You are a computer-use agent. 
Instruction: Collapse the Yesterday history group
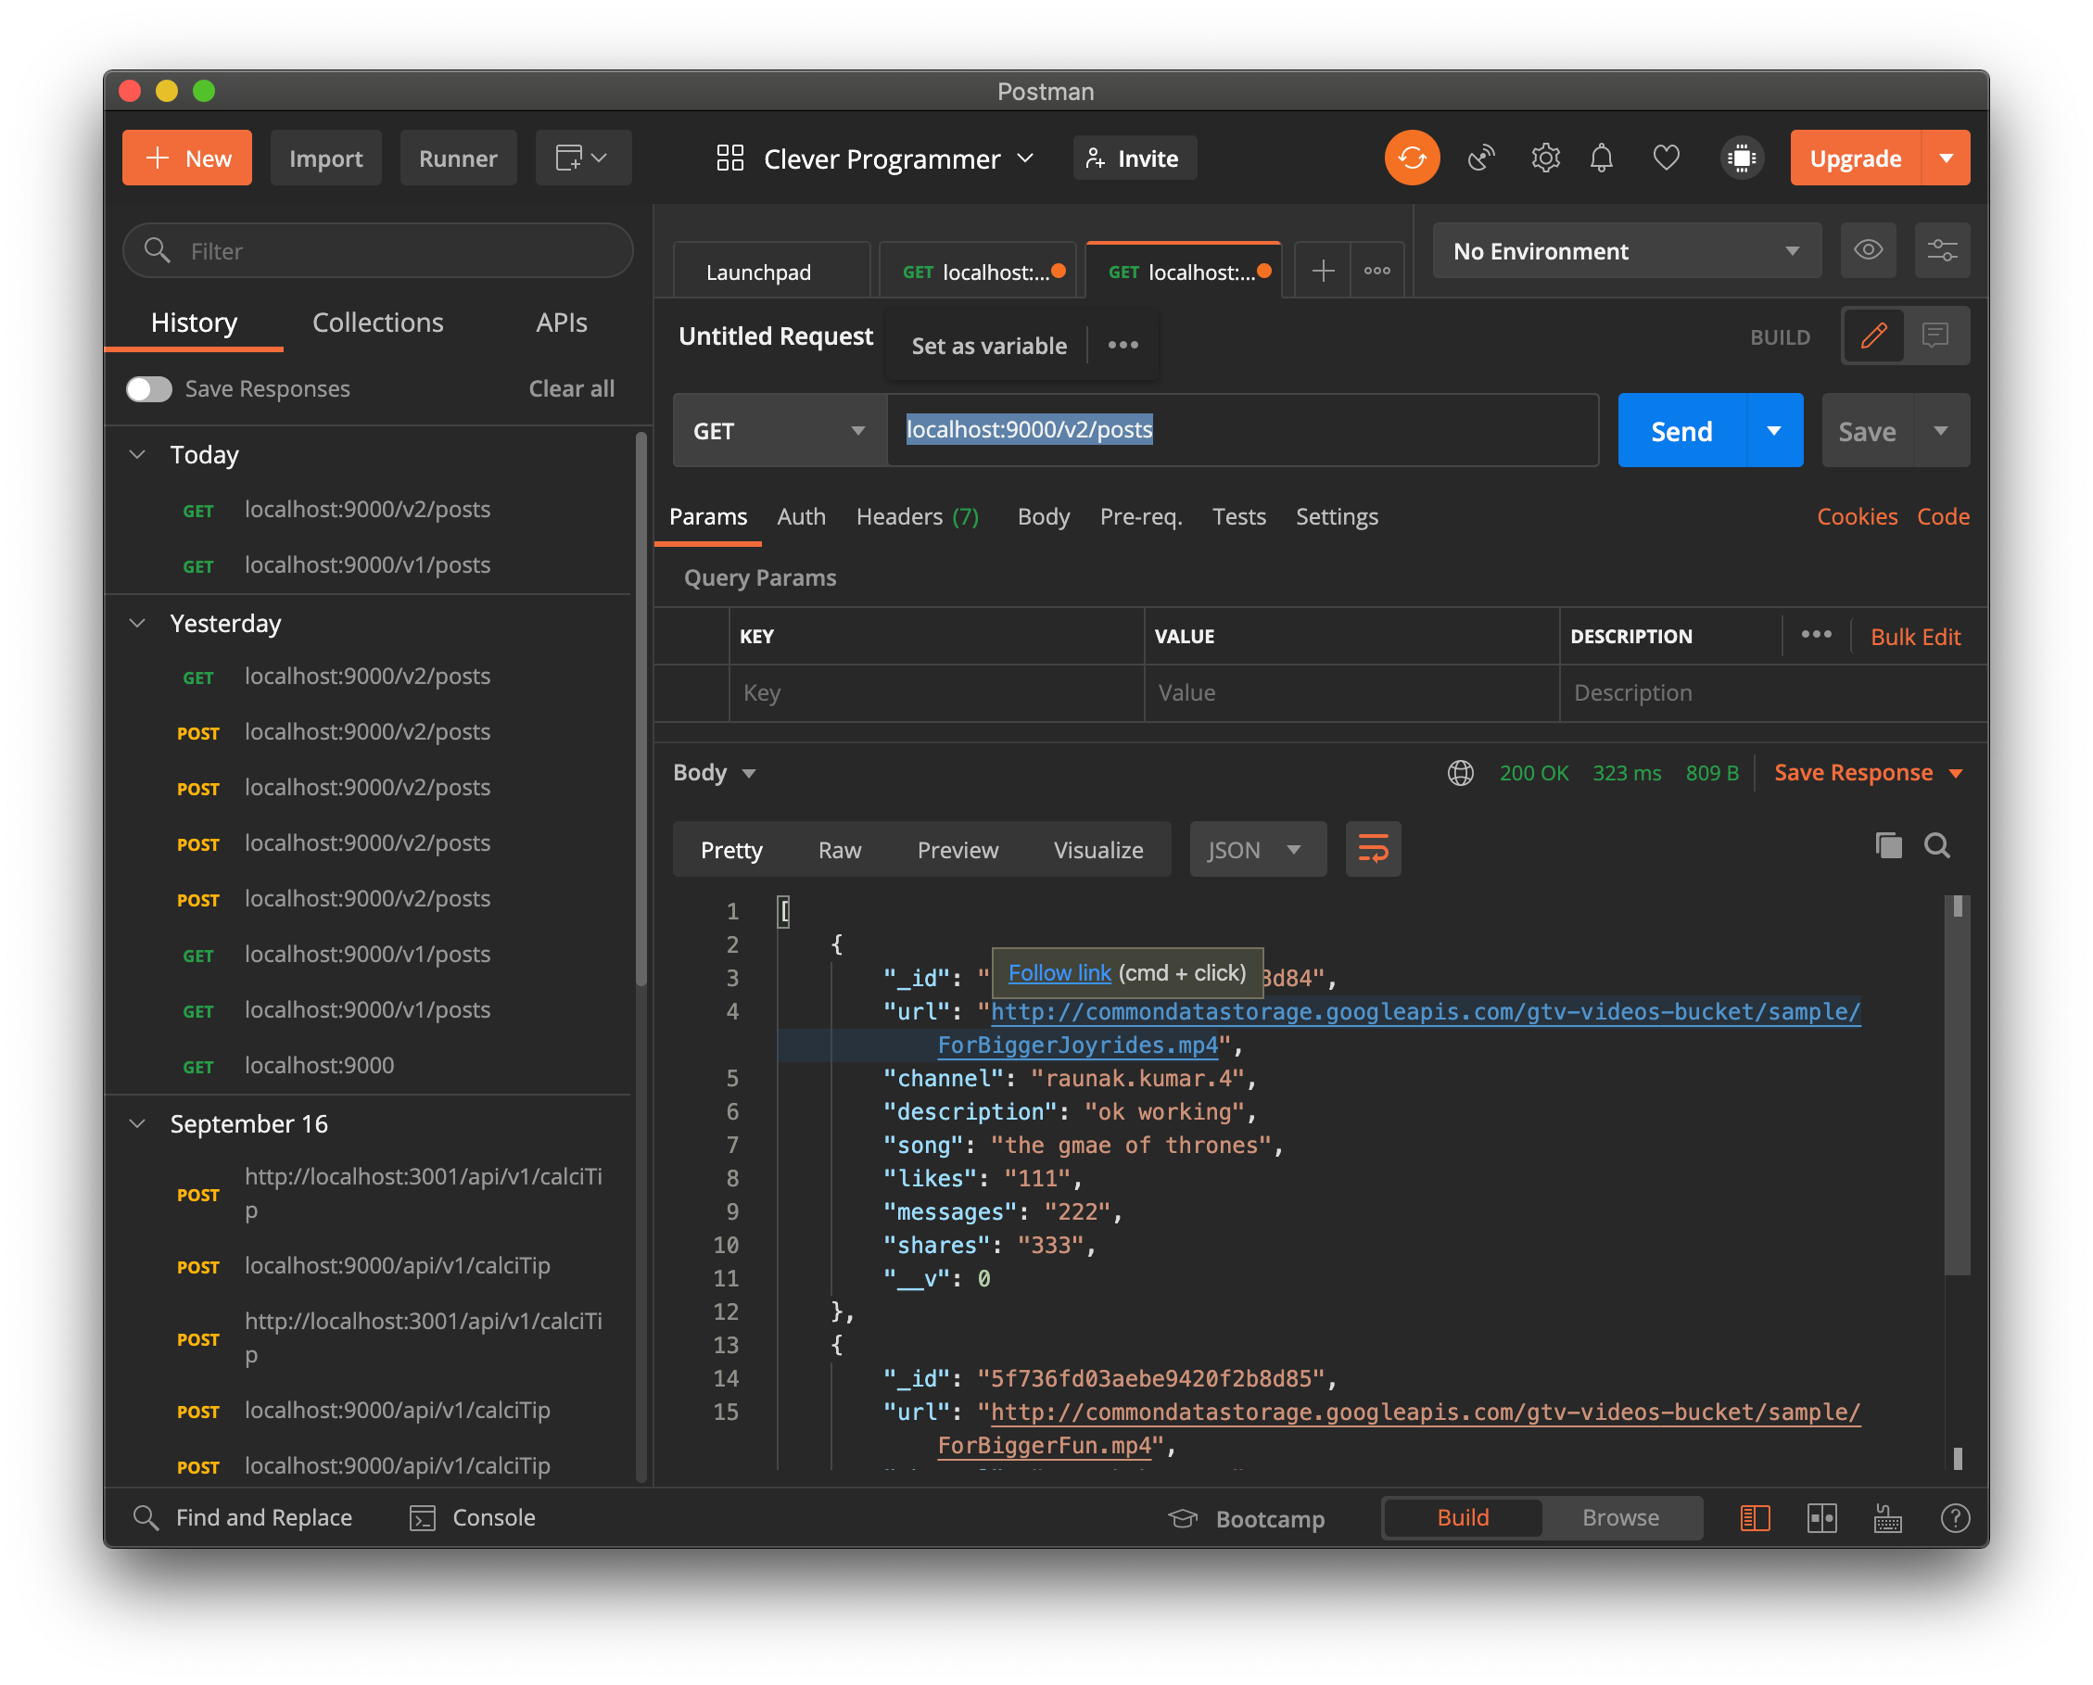tap(137, 623)
